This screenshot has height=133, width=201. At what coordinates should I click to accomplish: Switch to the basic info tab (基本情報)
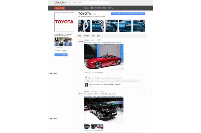pos(86,36)
